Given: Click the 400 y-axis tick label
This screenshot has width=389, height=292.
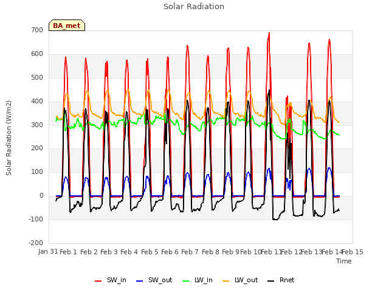Looking at the screenshot, I should 37,102.
